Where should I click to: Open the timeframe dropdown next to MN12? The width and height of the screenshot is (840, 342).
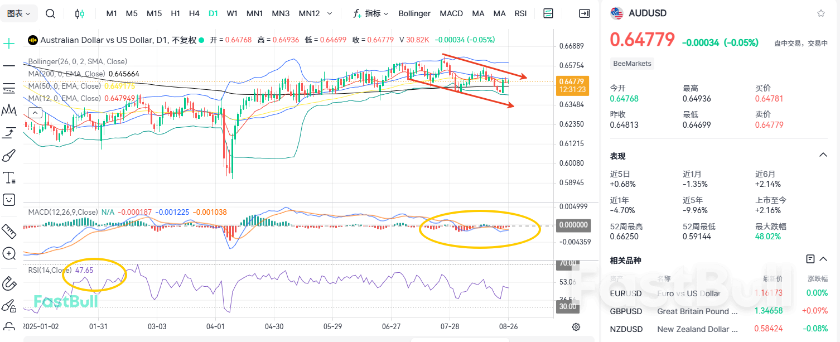(330, 13)
